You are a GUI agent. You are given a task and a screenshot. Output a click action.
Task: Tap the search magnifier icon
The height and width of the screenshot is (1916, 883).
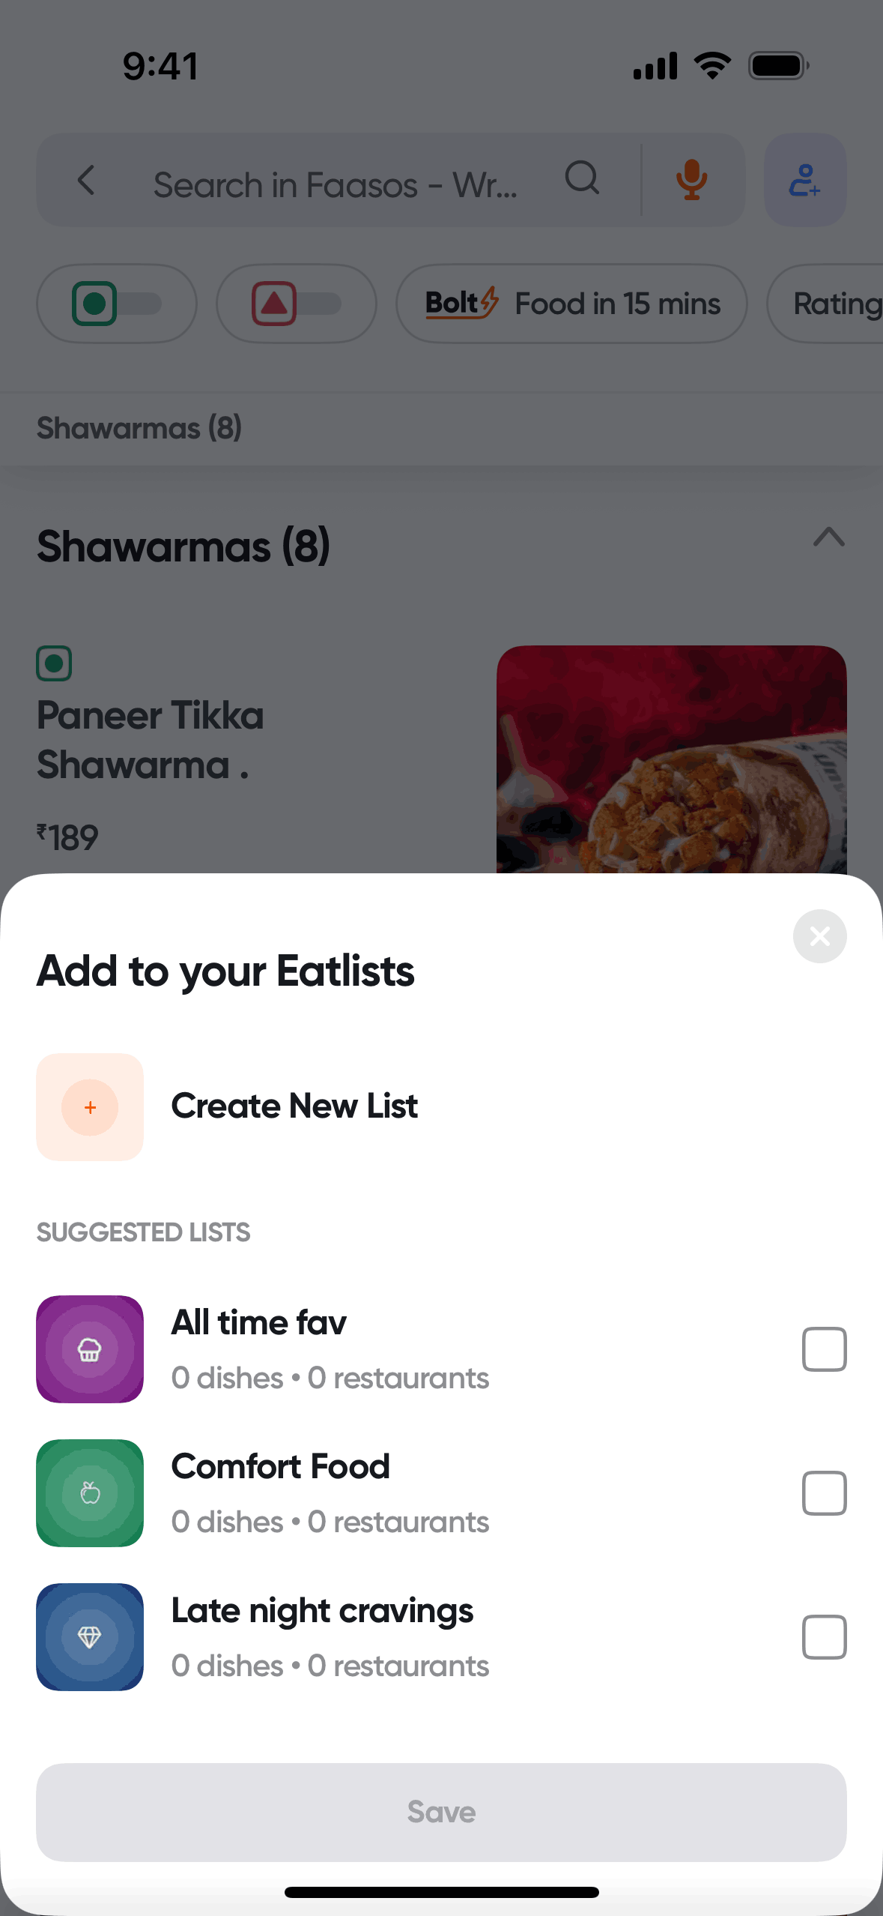[582, 179]
